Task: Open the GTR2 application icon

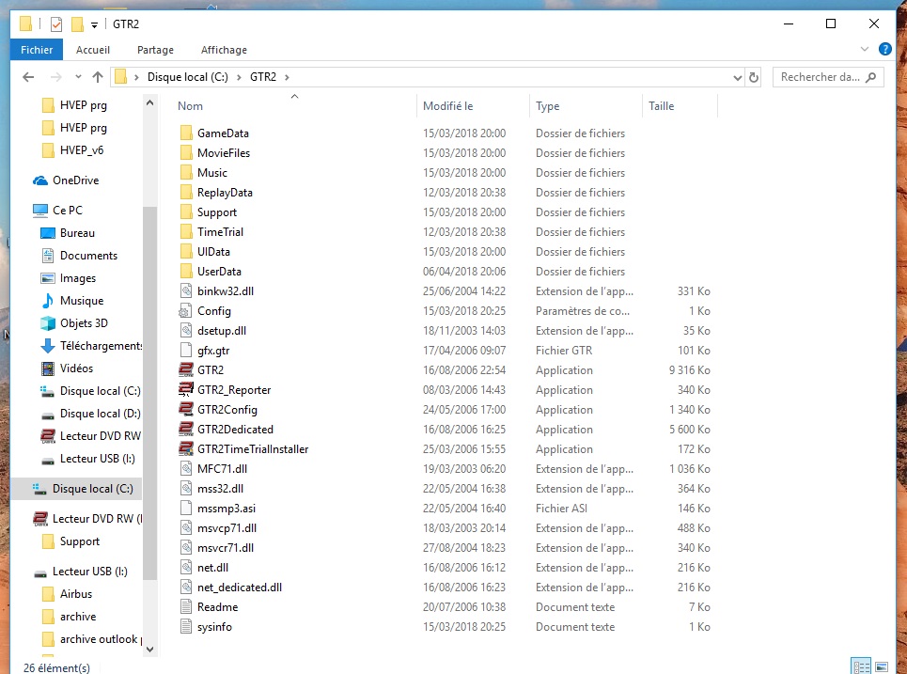Action: pyautogui.click(x=186, y=369)
